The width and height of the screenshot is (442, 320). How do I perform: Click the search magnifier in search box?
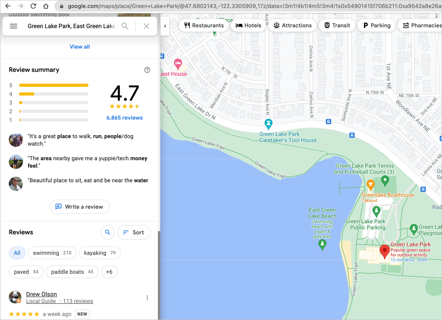click(x=125, y=26)
